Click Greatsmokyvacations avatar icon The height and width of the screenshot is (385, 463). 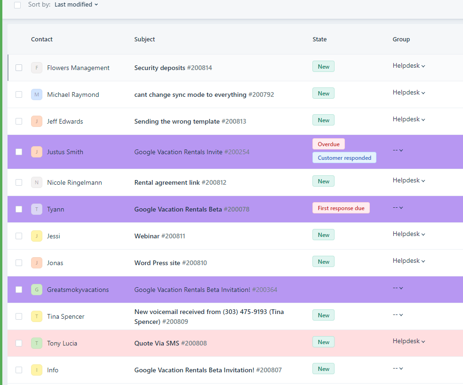coord(37,290)
